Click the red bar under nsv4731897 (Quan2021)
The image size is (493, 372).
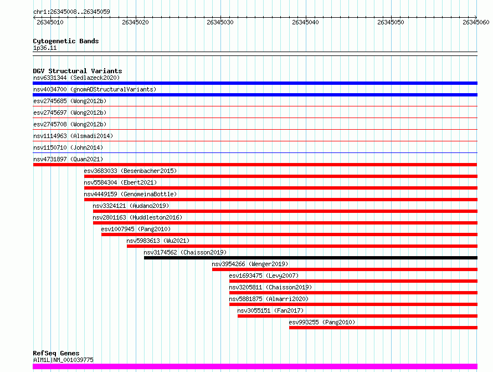[x=255, y=165]
